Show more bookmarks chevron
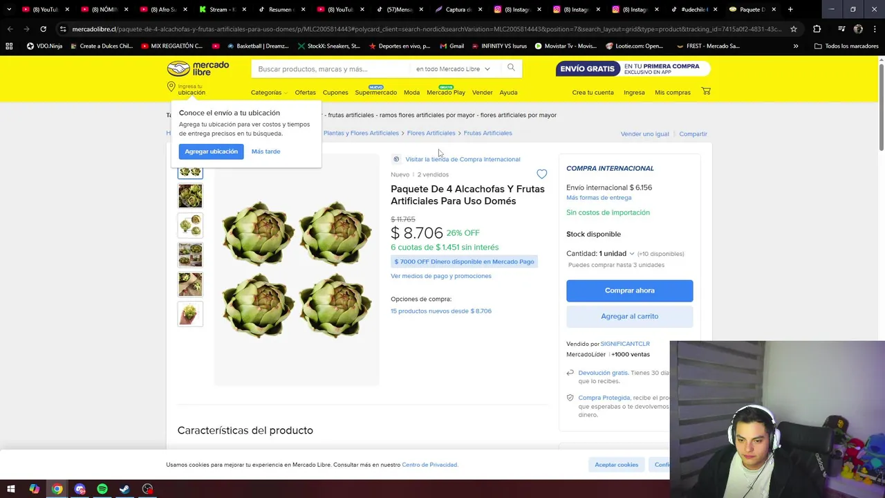 click(x=796, y=46)
